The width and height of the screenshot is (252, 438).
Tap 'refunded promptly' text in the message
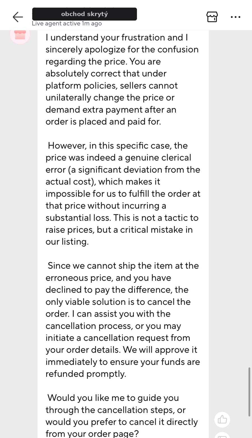[x=86, y=374]
